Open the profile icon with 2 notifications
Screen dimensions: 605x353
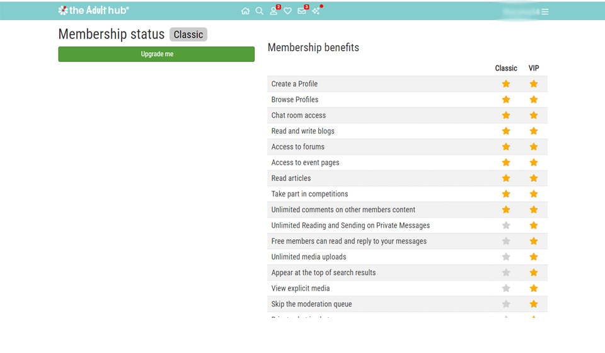[x=274, y=11]
